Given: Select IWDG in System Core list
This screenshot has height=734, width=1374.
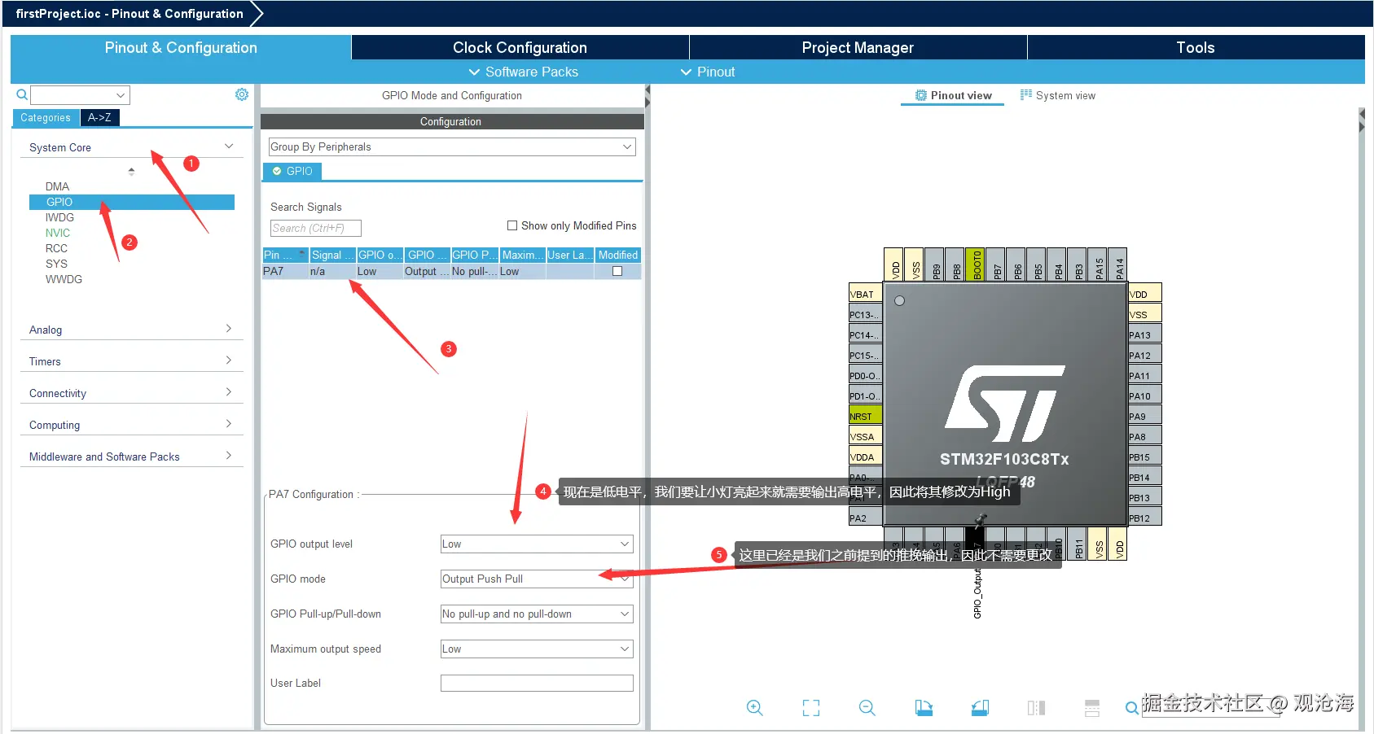Looking at the screenshot, I should [x=59, y=217].
